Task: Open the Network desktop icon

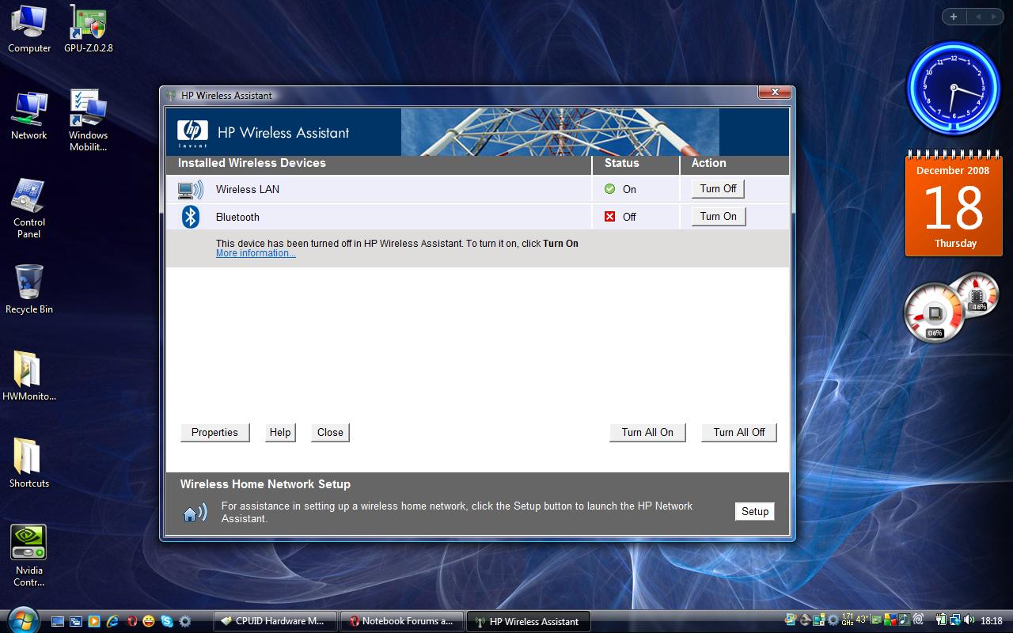Action: click(x=29, y=116)
